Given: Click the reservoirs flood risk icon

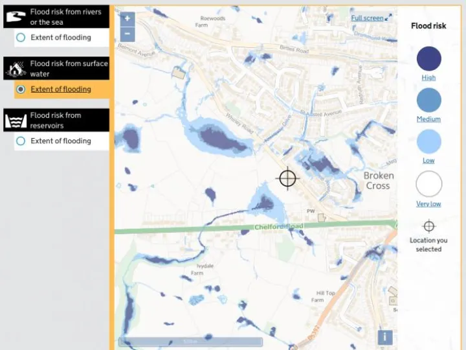Looking at the screenshot, I should [16, 121].
